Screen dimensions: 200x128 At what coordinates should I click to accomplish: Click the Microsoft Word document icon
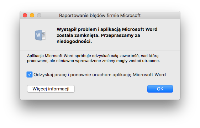click(x=41, y=35)
